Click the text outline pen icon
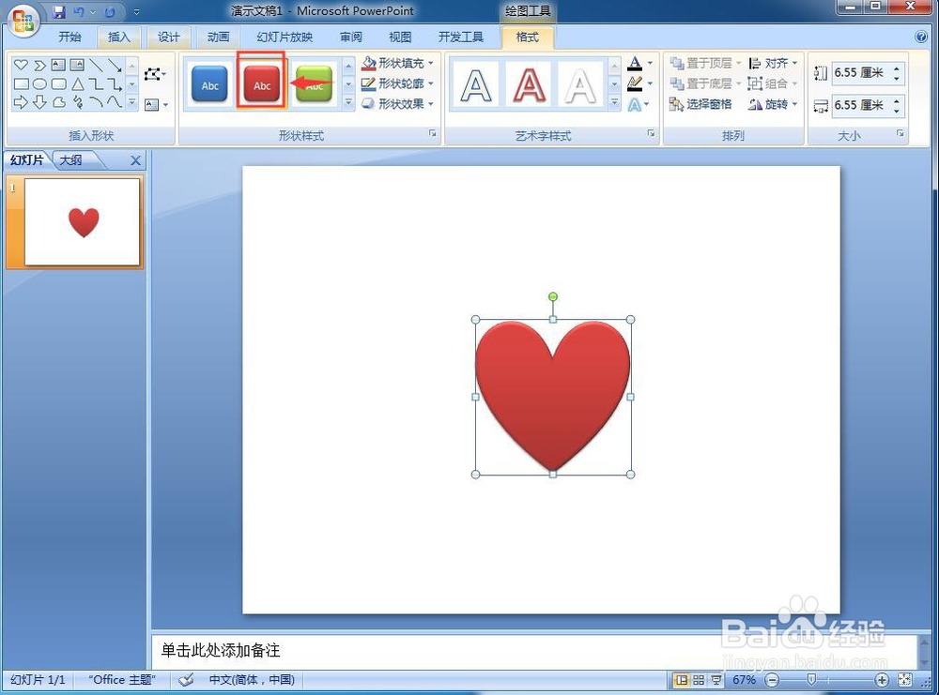The width and height of the screenshot is (939, 695). [x=635, y=83]
